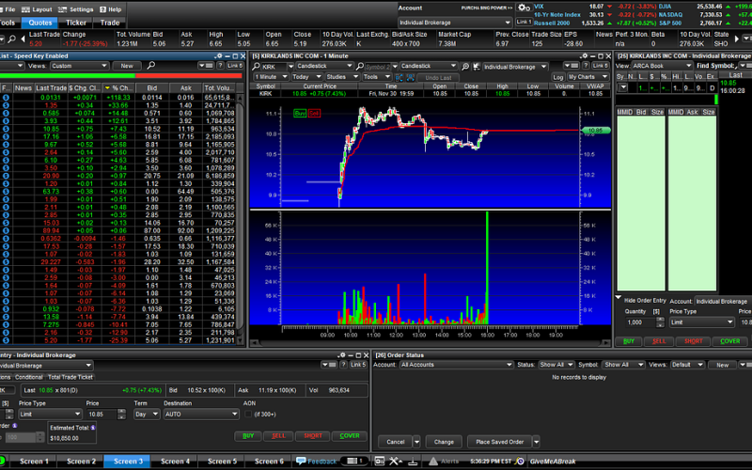
Task: Click the Place Saved Order button
Action: tap(500, 442)
